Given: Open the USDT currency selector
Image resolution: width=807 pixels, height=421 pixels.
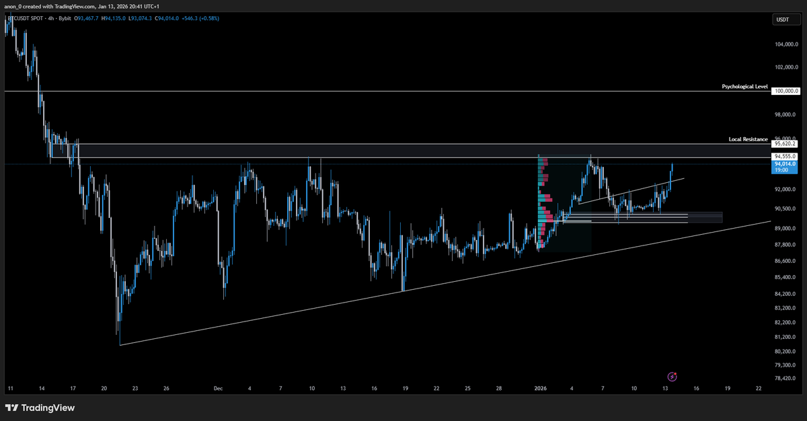Looking at the screenshot, I should pyautogui.click(x=785, y=20).
